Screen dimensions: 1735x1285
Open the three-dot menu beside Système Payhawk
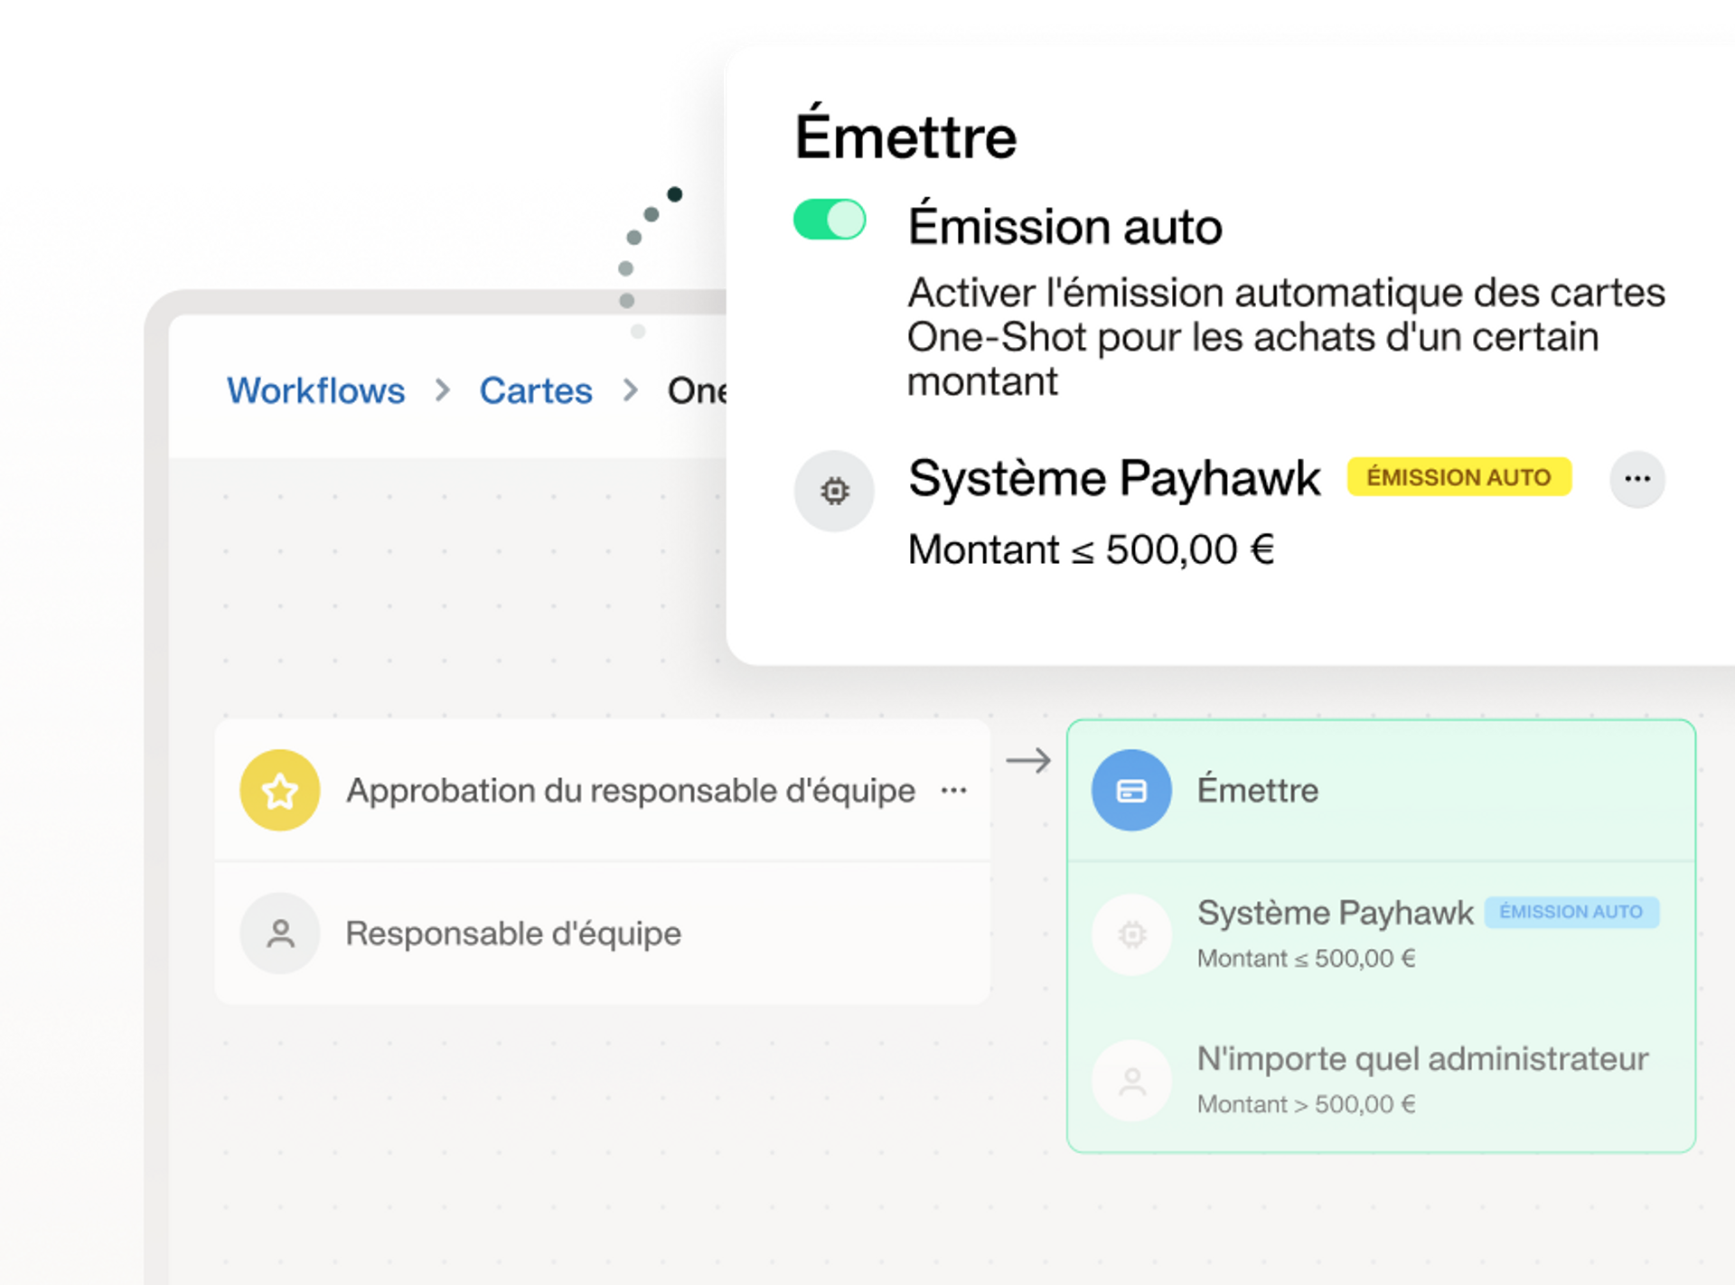click(x=1637, y=479)
